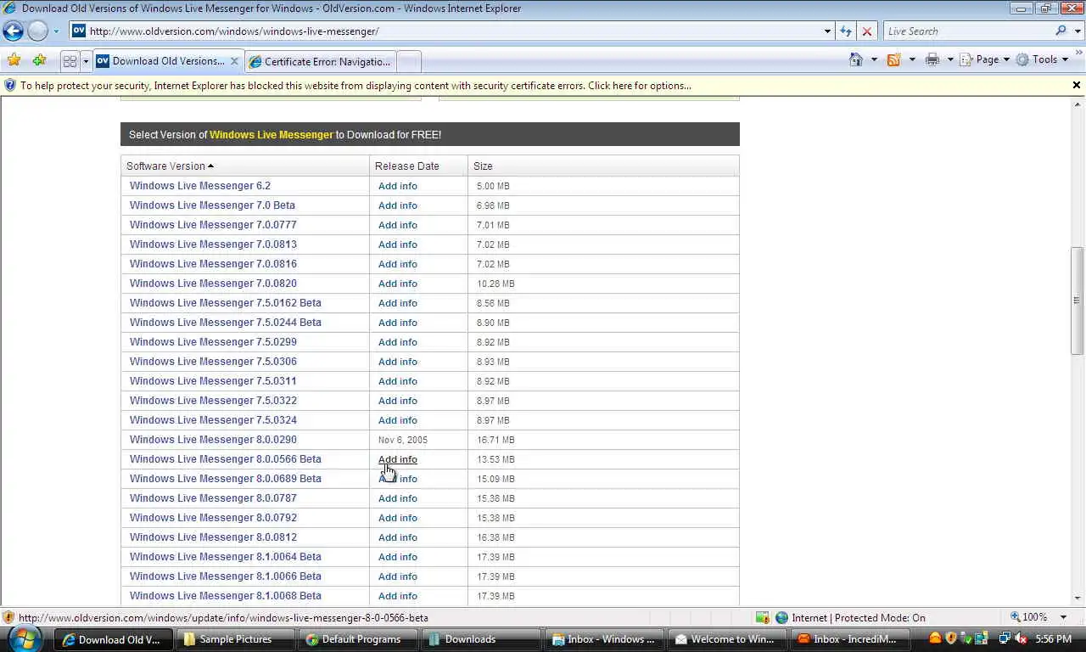
Task: Click the security zone status bar icon
Action: [x=782, y=617]
